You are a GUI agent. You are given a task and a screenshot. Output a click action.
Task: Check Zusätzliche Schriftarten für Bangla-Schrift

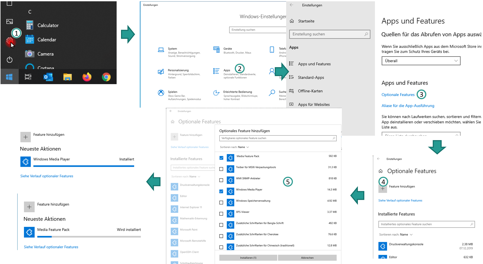(x=221, y=225)
